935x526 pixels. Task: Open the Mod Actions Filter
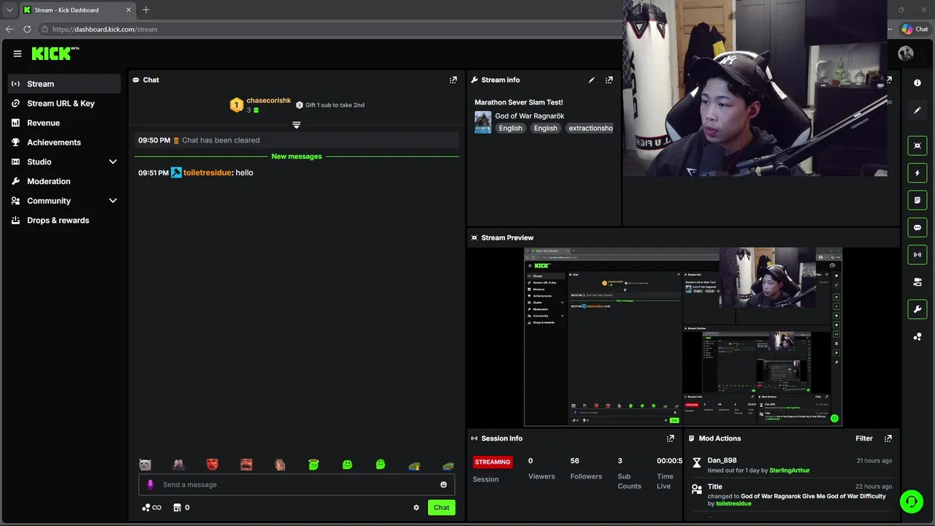pyautogui.click(x=864, y=438)
